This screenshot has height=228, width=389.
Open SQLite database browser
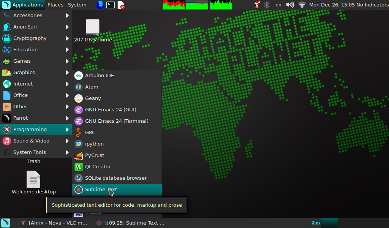[x=117, y=178]
